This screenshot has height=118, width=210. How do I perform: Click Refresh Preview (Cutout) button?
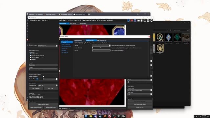51,108
